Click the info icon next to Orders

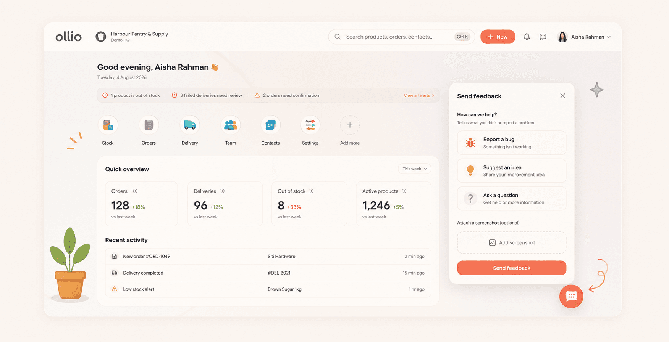point(135,191)
